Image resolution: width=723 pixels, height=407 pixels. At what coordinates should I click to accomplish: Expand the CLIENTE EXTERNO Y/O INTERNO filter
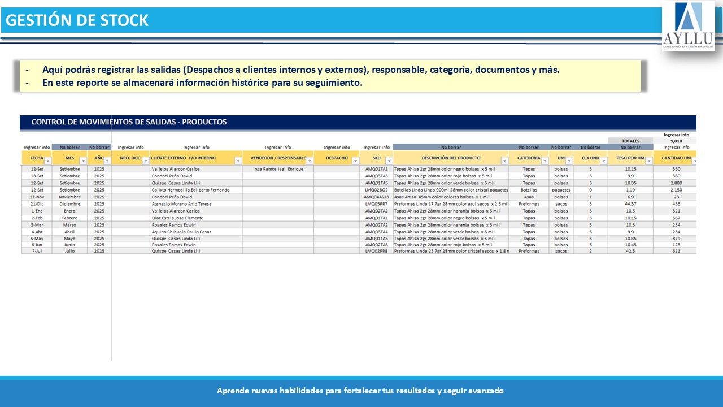(238, 161)
